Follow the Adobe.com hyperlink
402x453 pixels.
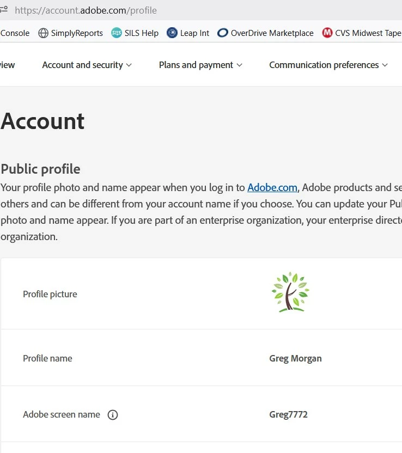point(272,188)
